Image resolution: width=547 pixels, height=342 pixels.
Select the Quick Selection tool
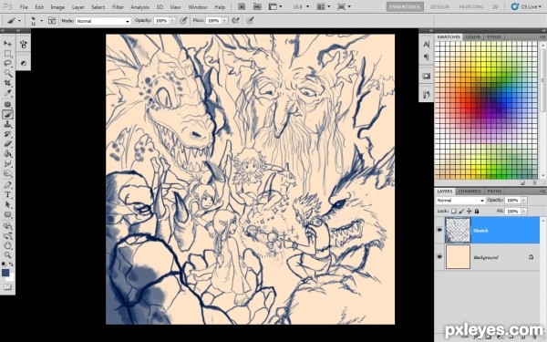7,73
